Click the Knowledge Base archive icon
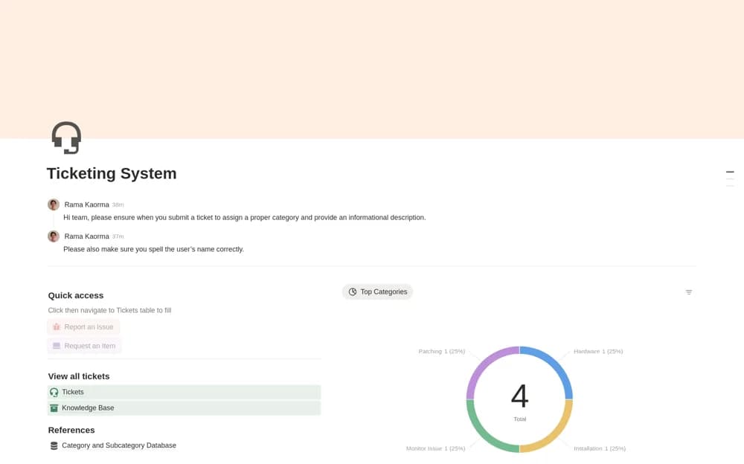744x464 pixels. (x=54, y=408)
